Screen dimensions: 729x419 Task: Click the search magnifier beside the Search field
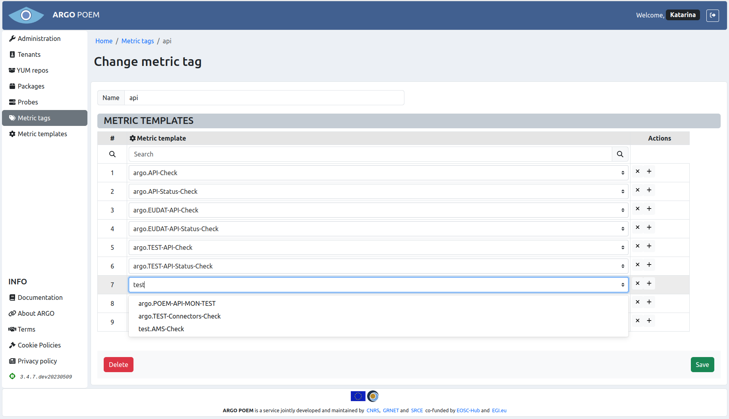click(x=620, y=154)
